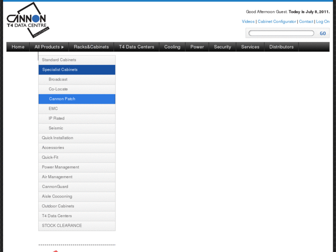
Task: Click the Cannon T4 Data Centre logo
Action: tap(28, 20)
